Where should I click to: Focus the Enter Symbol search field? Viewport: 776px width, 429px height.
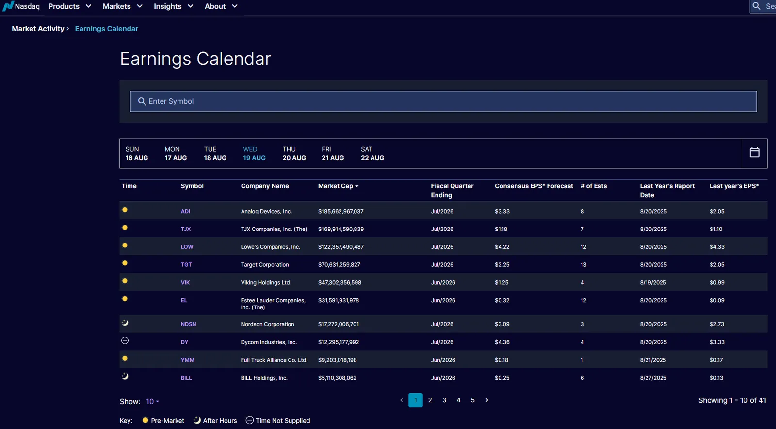tap(443, 102)
